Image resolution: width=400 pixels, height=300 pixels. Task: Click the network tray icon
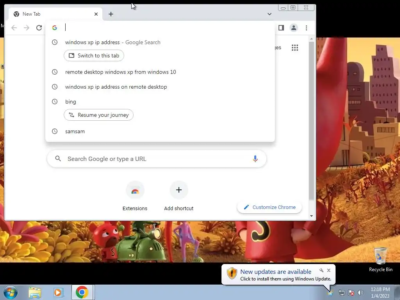pos(341,293)
